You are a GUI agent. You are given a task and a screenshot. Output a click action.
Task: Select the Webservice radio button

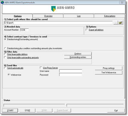click(x=9, y=75)
